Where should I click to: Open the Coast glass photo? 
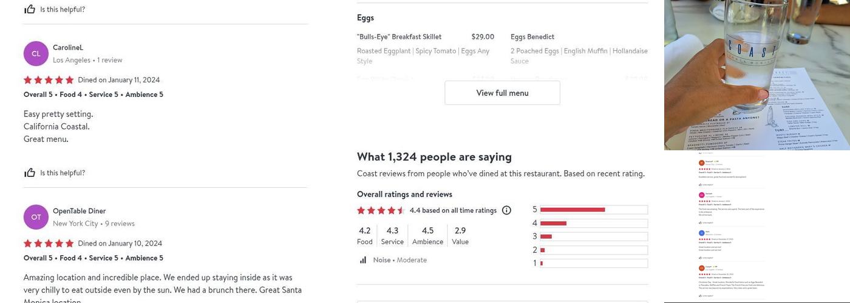point(756,75)
